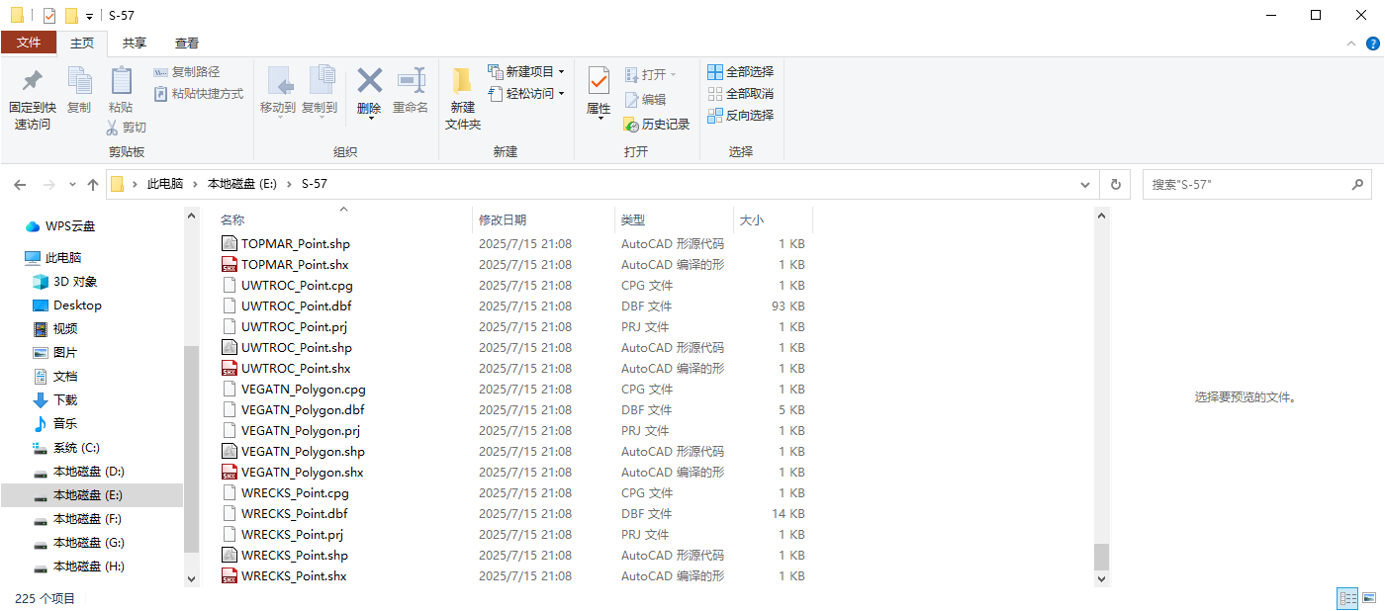Open 历史记录 (History) in the ribbon
1385x611 pixels.
point(653,124)
